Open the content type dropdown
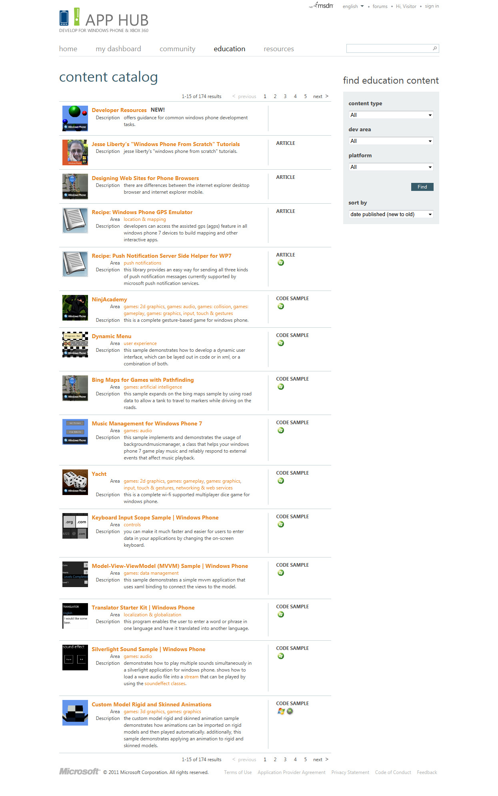This screenshot has width=498, height=796. coord(391,115)
